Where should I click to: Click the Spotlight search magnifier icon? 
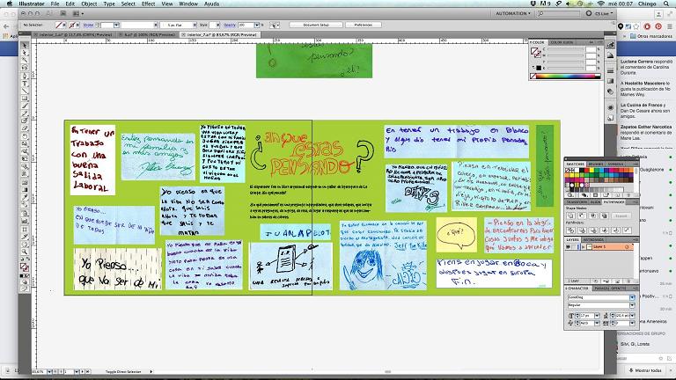pyautogui.click(x=667, y=4)
